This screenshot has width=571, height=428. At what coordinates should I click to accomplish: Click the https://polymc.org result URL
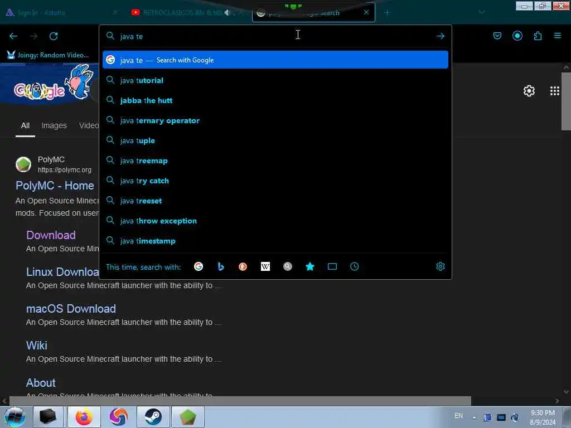[65, 170]
